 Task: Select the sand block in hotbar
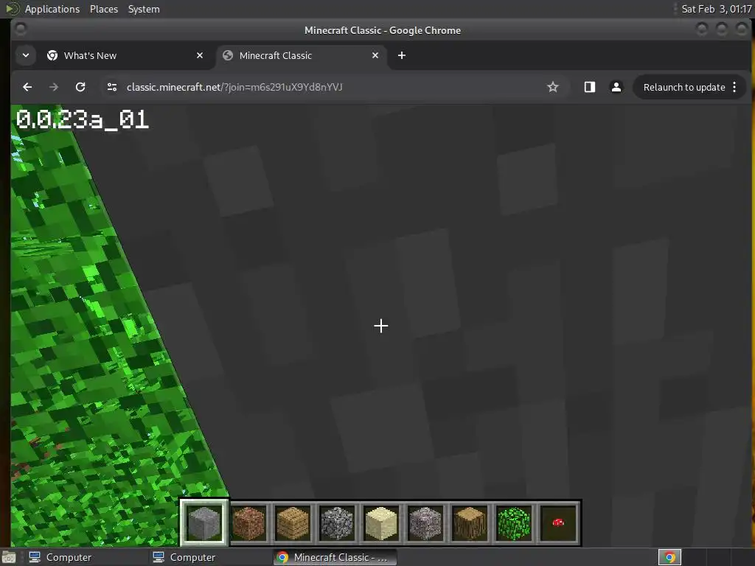click(381, 523)
